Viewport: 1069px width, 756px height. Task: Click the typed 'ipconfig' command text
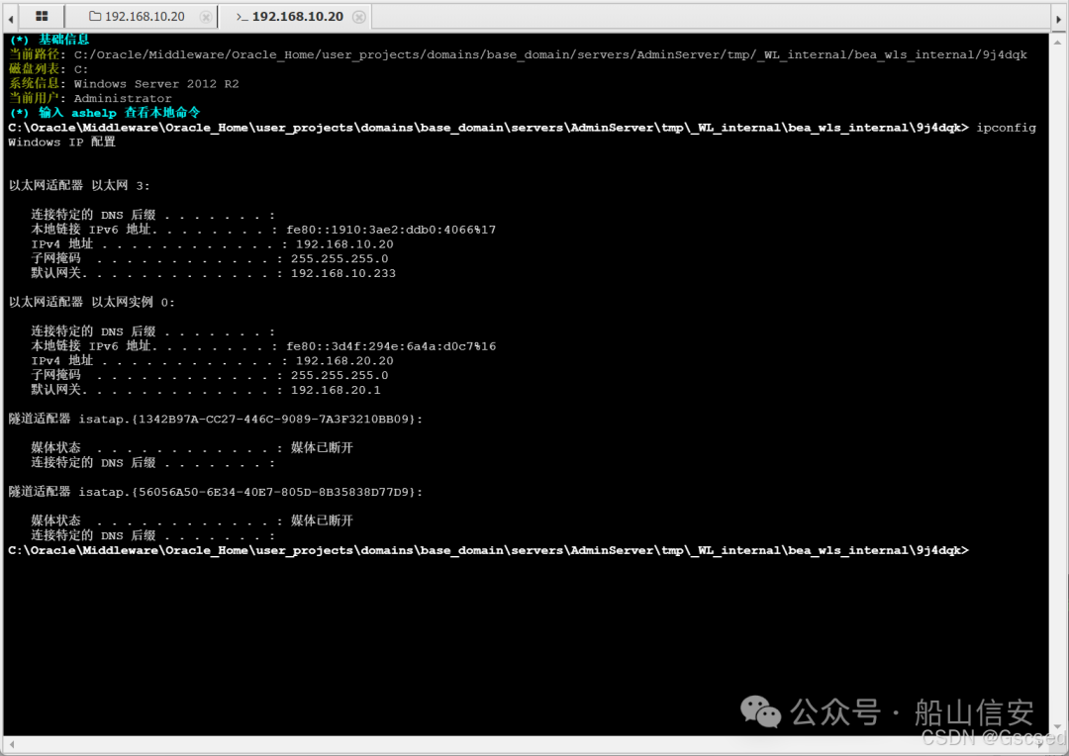1006,128
